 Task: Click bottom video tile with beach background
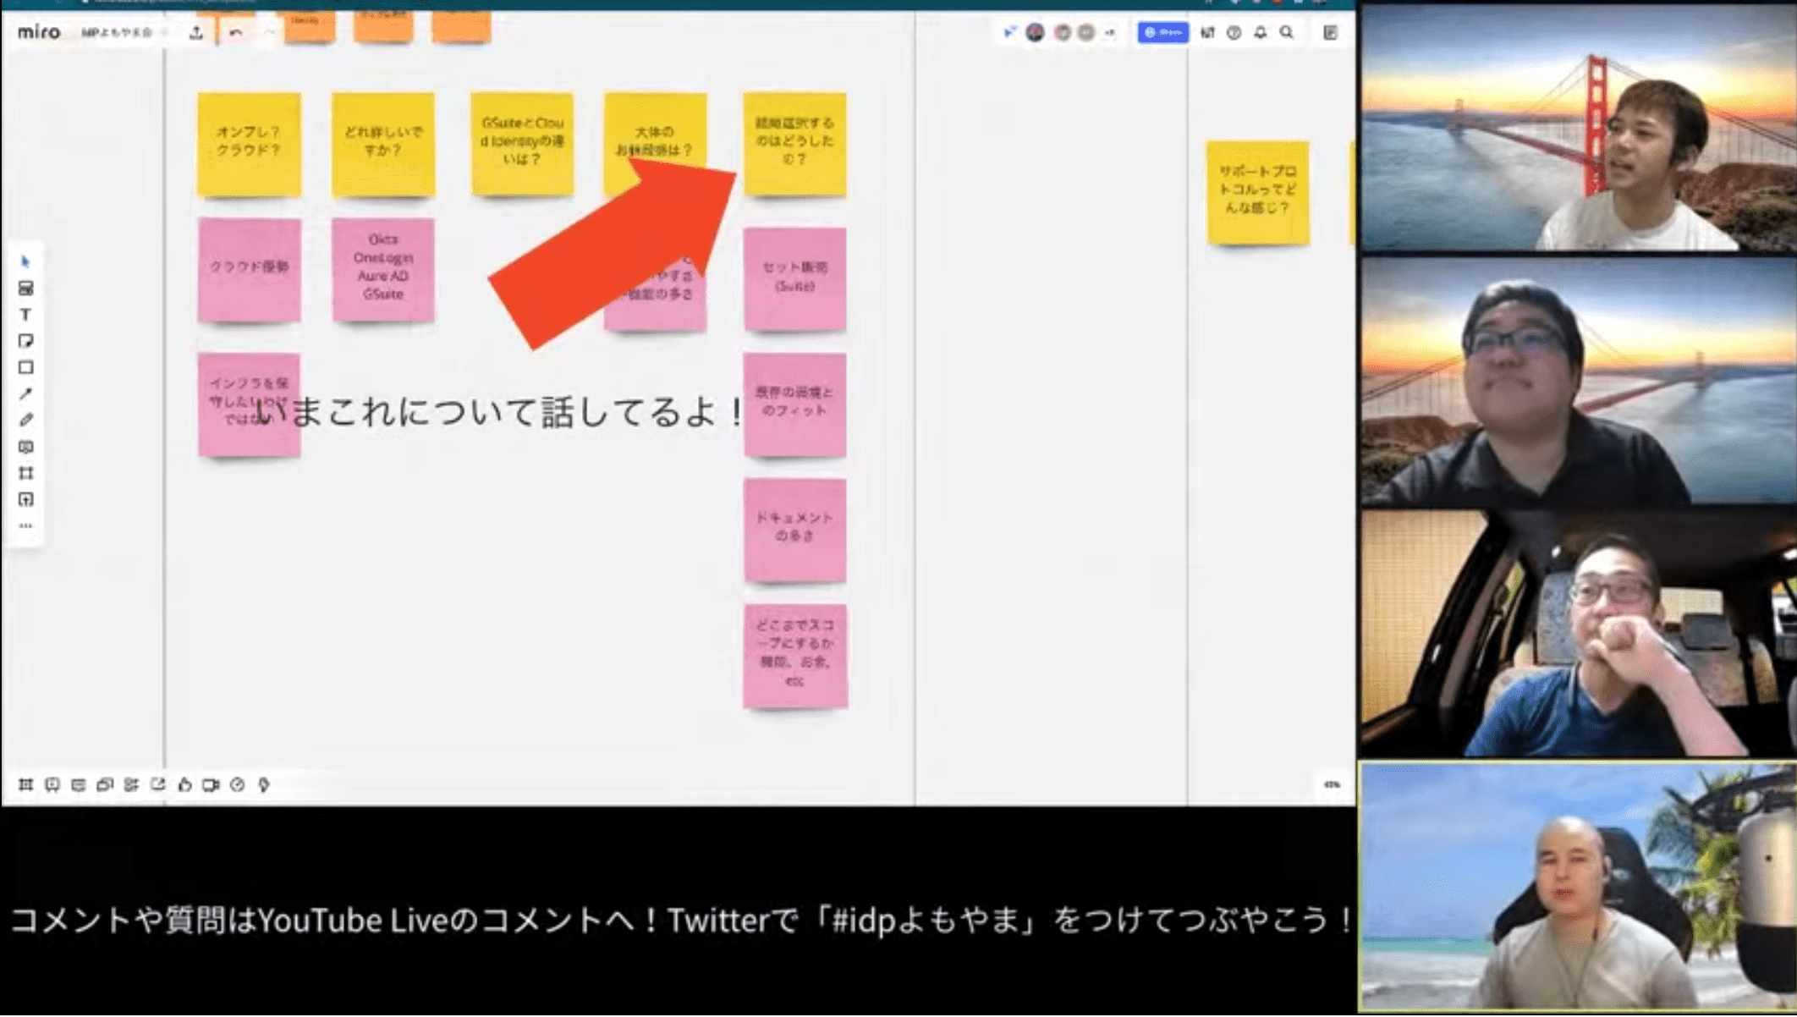pos(1578,887)
